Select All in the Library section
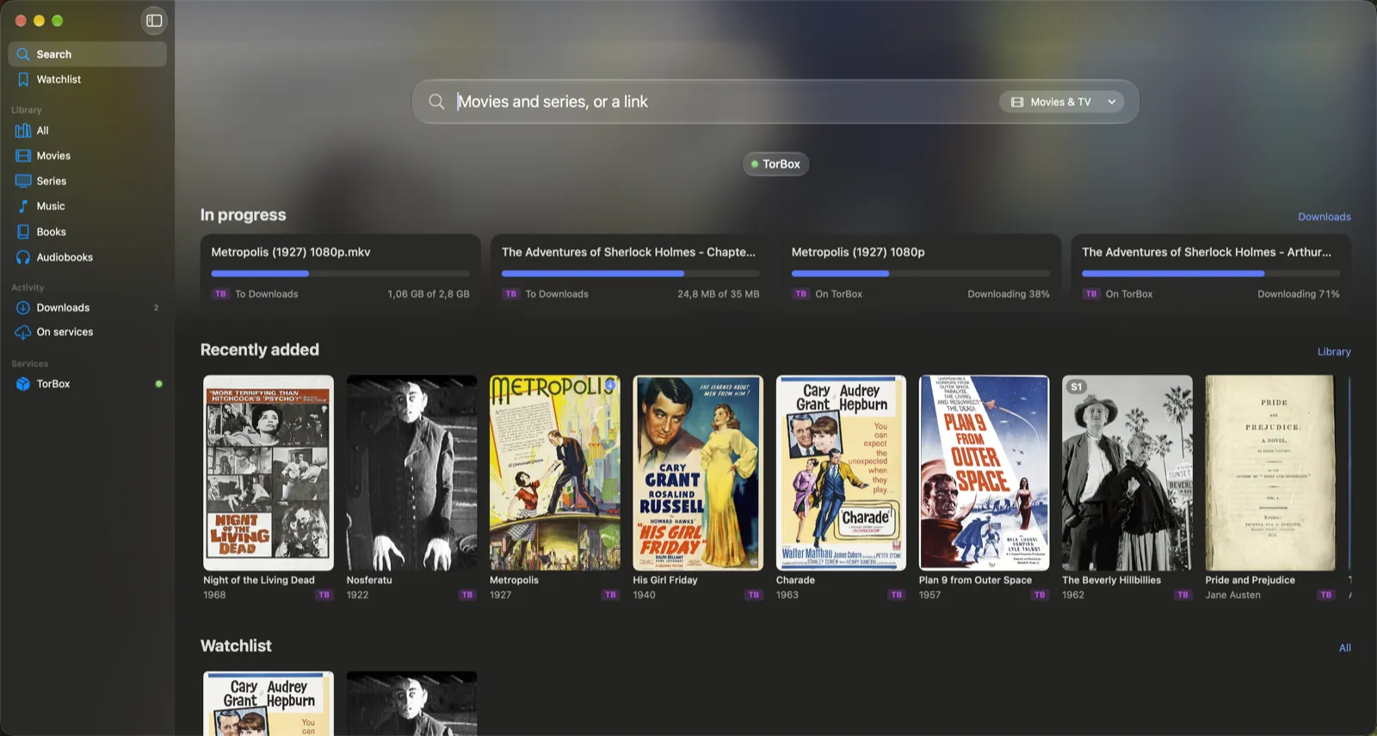This screenshot has width=1377, height=736. (x=87, y=131)
